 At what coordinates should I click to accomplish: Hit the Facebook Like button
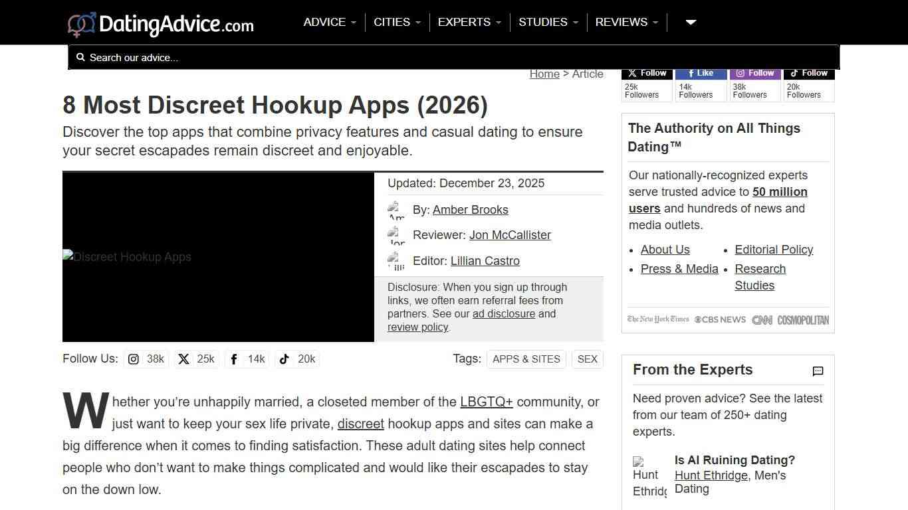pyautogui.click(x=701, y=73)
